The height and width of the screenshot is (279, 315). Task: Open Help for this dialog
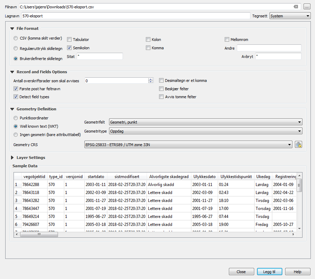[298, 272]
